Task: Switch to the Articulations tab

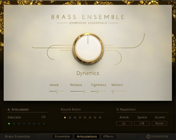Action: point(87,137)
